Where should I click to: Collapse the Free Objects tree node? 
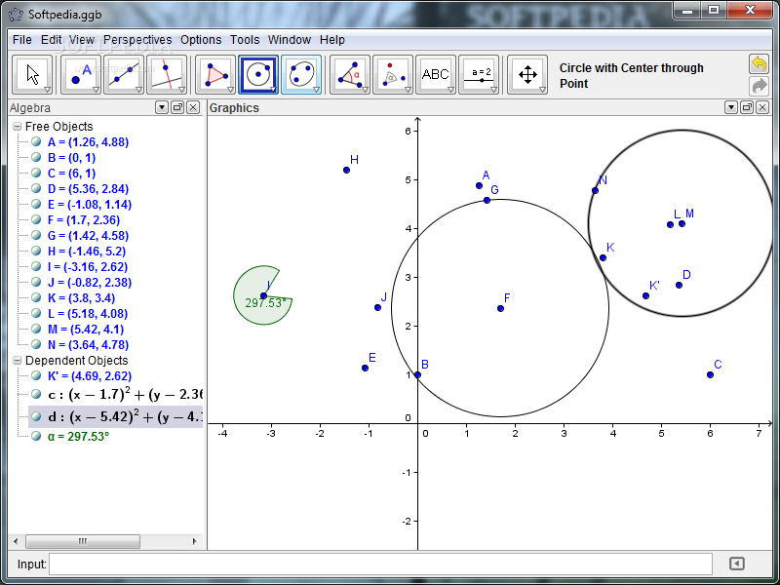(18, 127)
